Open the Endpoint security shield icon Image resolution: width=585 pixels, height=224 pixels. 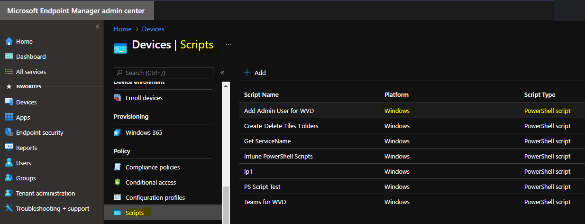(x=9, y=132)
